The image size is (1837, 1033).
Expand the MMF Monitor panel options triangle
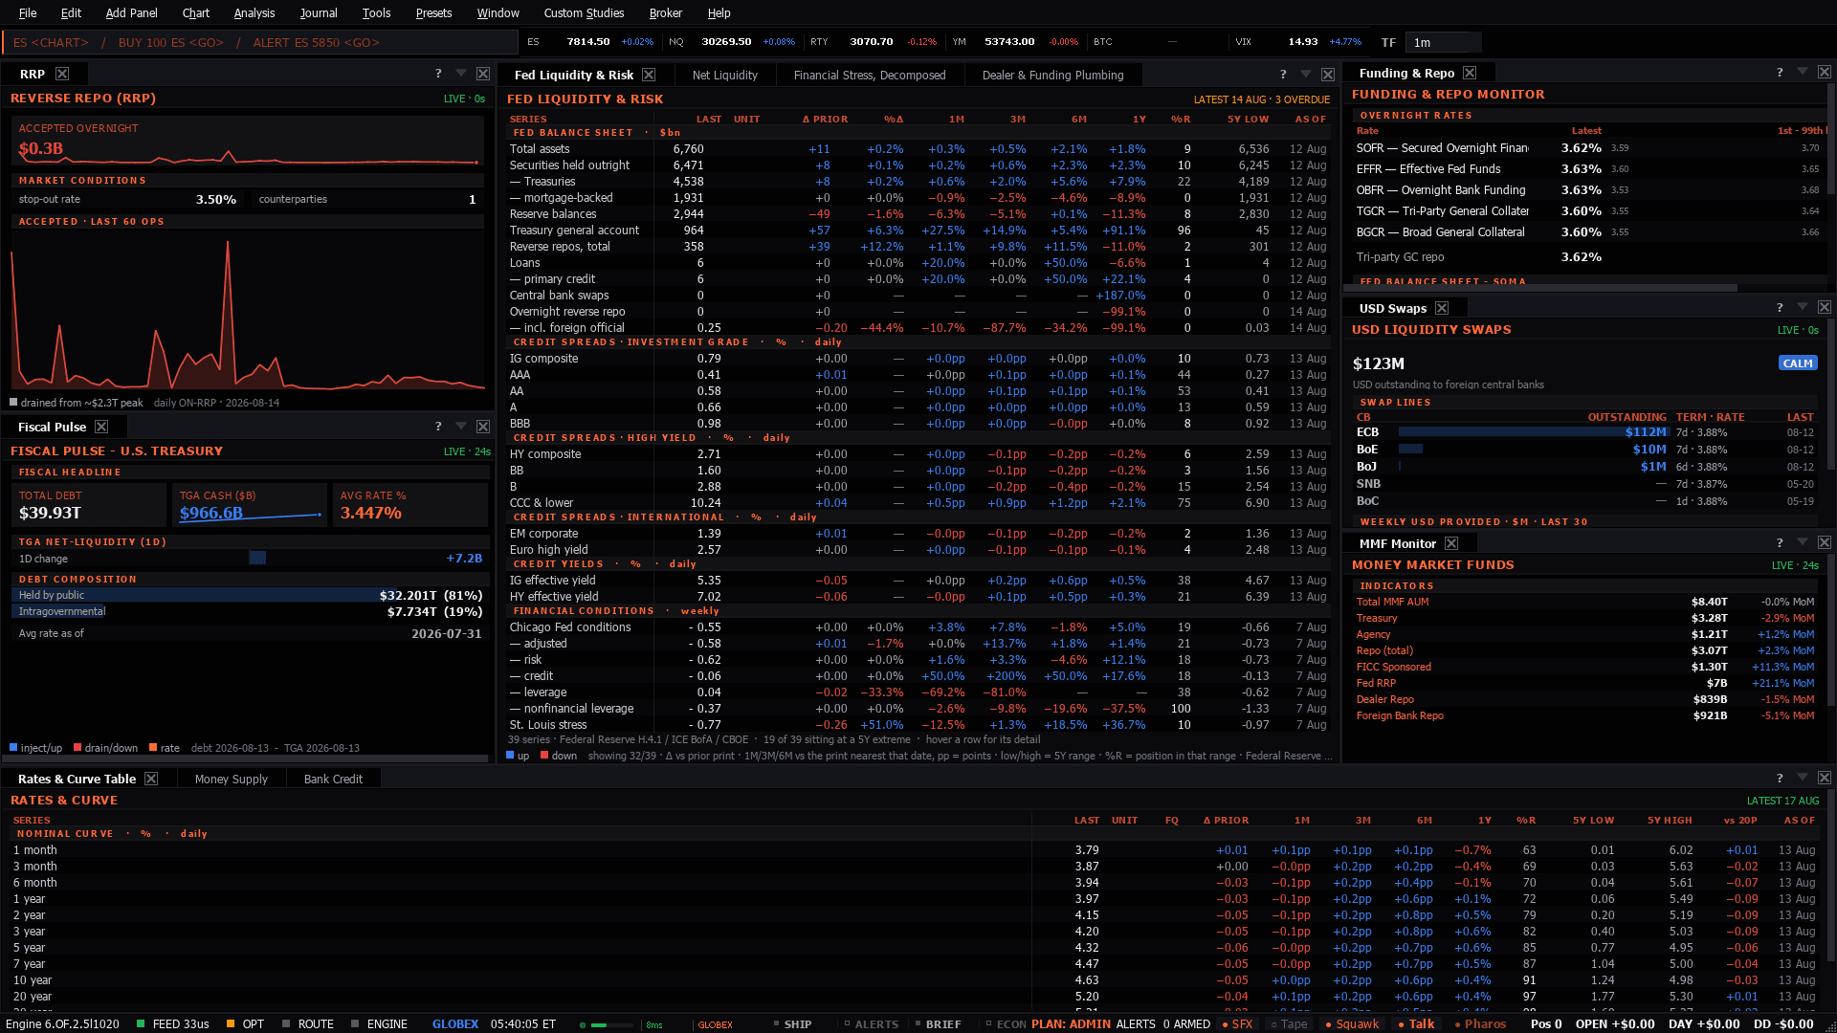1803,543
